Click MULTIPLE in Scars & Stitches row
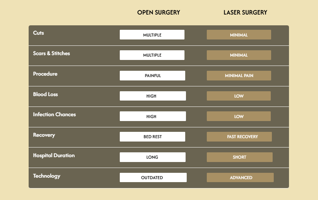 [152, 55]
